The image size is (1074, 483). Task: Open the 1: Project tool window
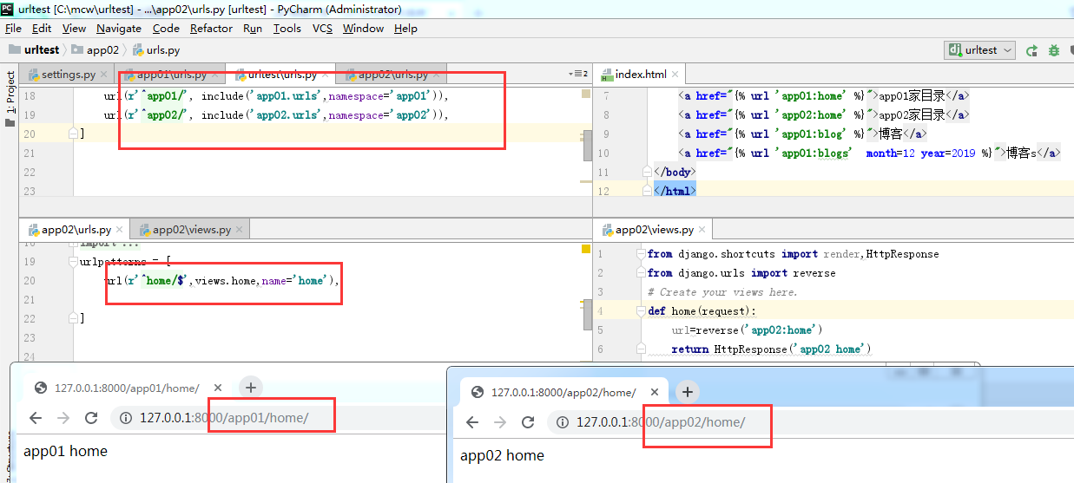tap(10, 94)
